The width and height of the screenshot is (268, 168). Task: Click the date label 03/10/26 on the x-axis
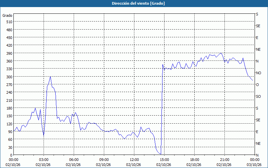pyautogui.click(x=254, y=165)
